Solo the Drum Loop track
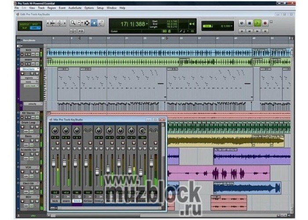This screenshot has width=308, height=220. pos(32,127)
